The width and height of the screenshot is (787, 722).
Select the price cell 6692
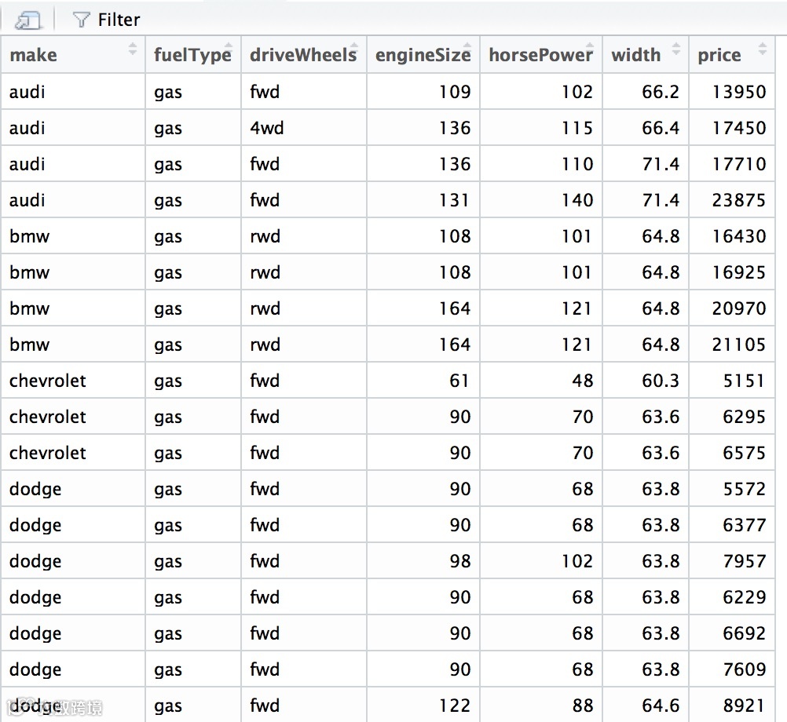732,633
